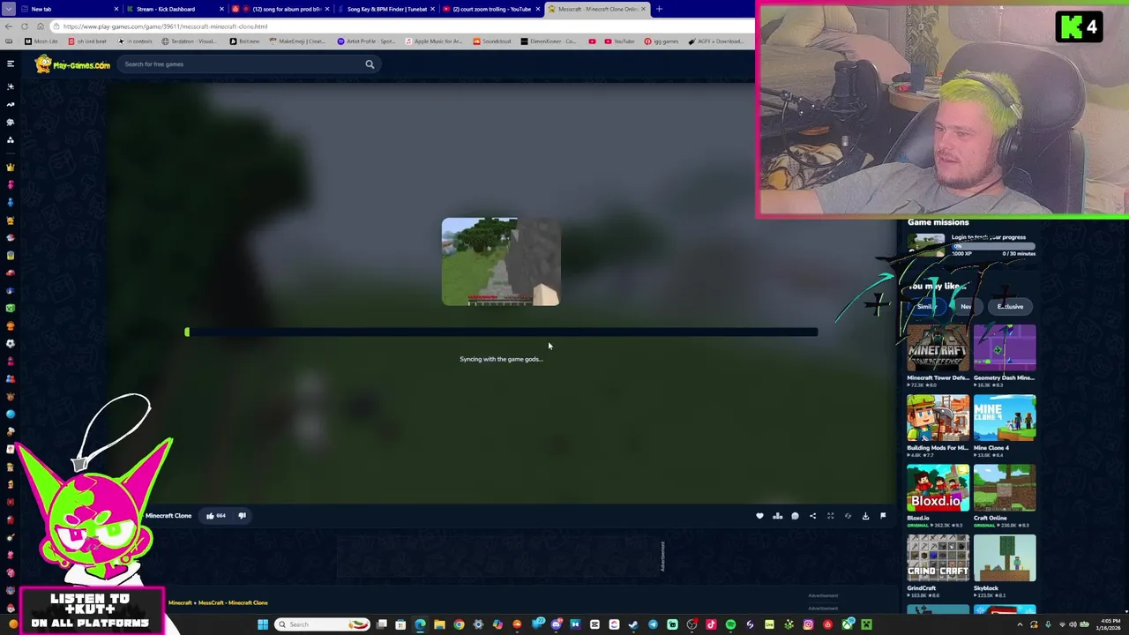Viewport: 1129px width, 635px height.
Task: Open the Bloxd.io game thumbnail
Action: click(938, 488)
